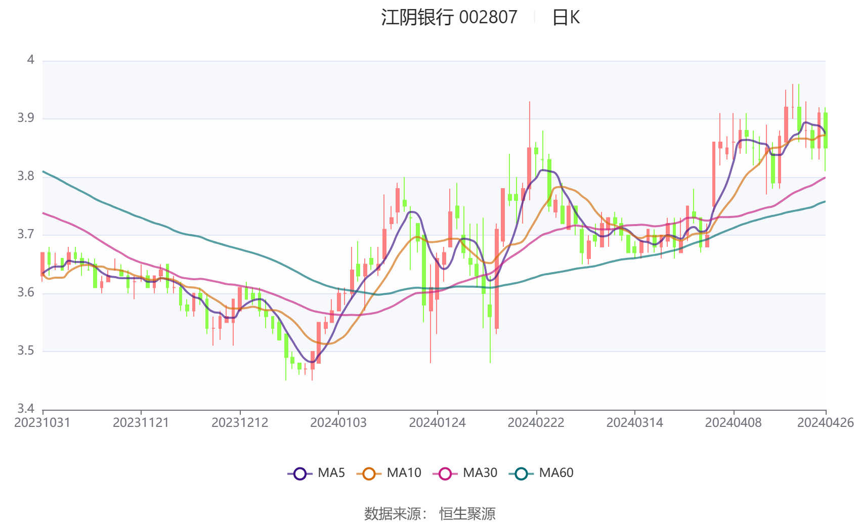The height and width of the screenshot is (523, 860).
Task: Toggle the MA10 legend series
Action: point(389,473)
